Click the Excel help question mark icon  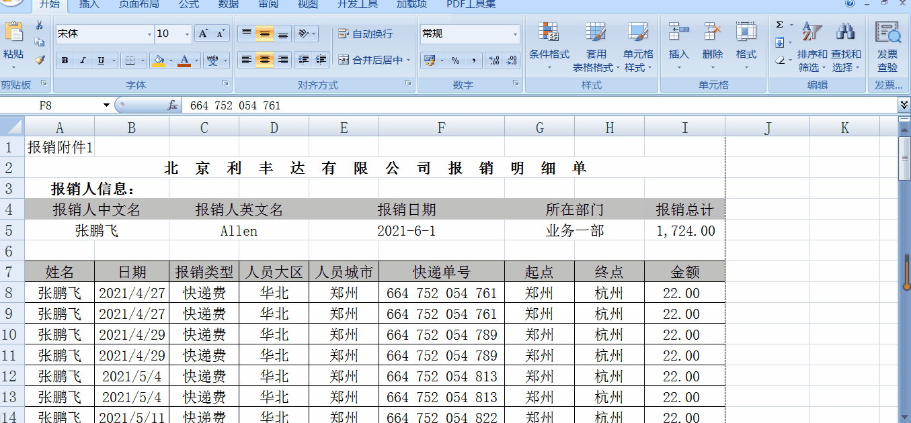850,3
